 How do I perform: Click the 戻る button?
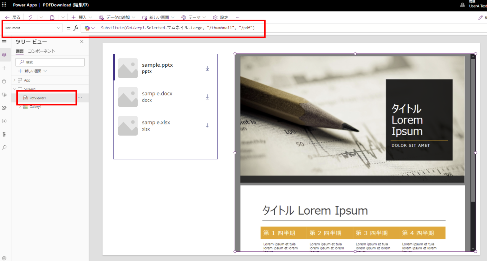12,17
